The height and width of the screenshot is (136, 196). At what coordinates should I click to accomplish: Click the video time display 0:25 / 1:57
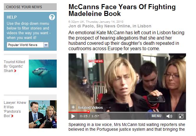point(89,116)
